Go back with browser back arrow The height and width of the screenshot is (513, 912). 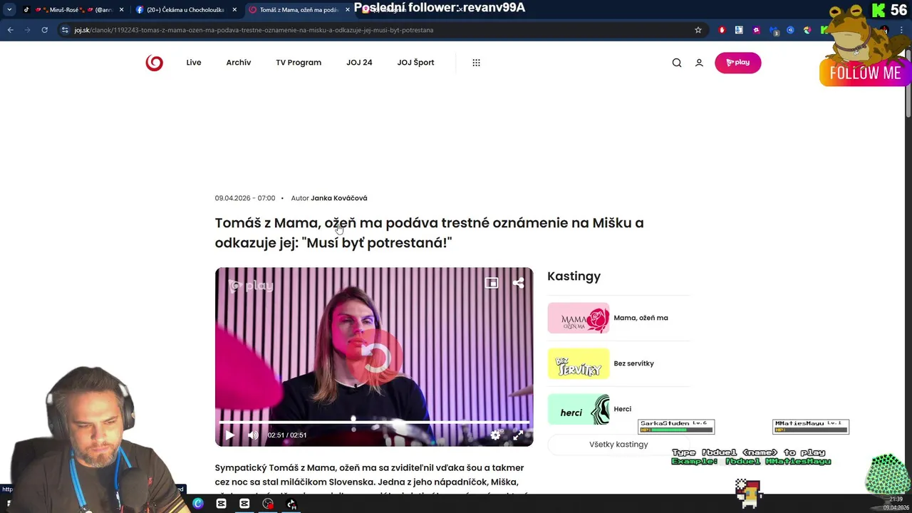tap(10, 30)
